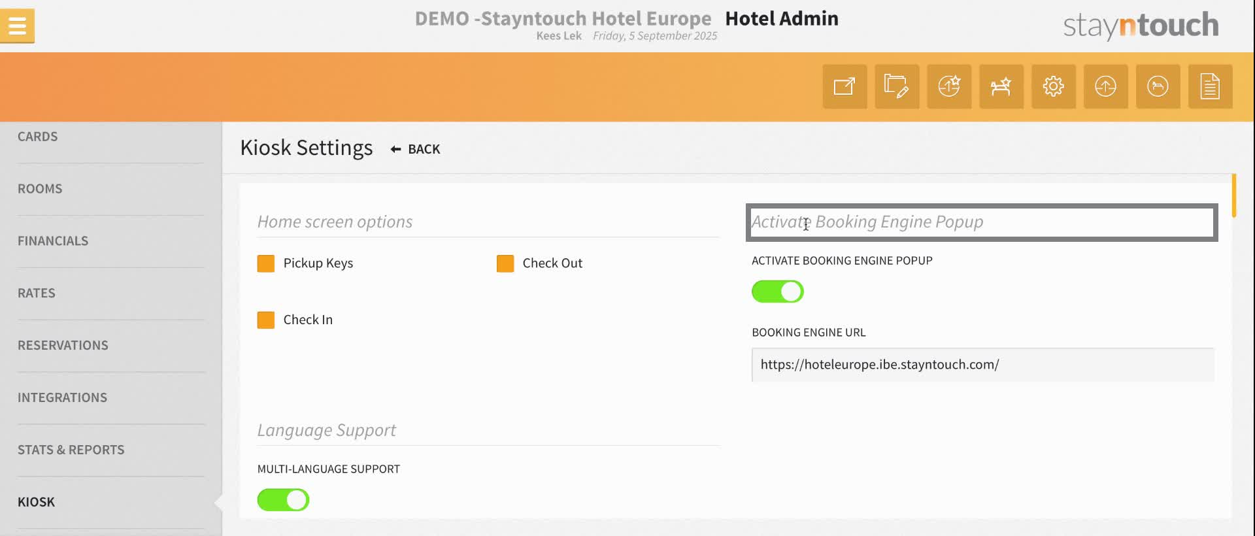Click the Pickup Keys label text

coord(318,263)
